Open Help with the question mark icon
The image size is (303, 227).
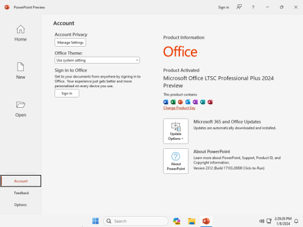click(253, 7)
